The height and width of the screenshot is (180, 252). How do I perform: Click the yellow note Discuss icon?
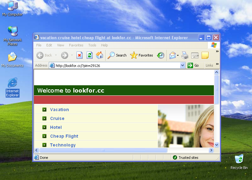pyautogui.click(x=205, y=55)
